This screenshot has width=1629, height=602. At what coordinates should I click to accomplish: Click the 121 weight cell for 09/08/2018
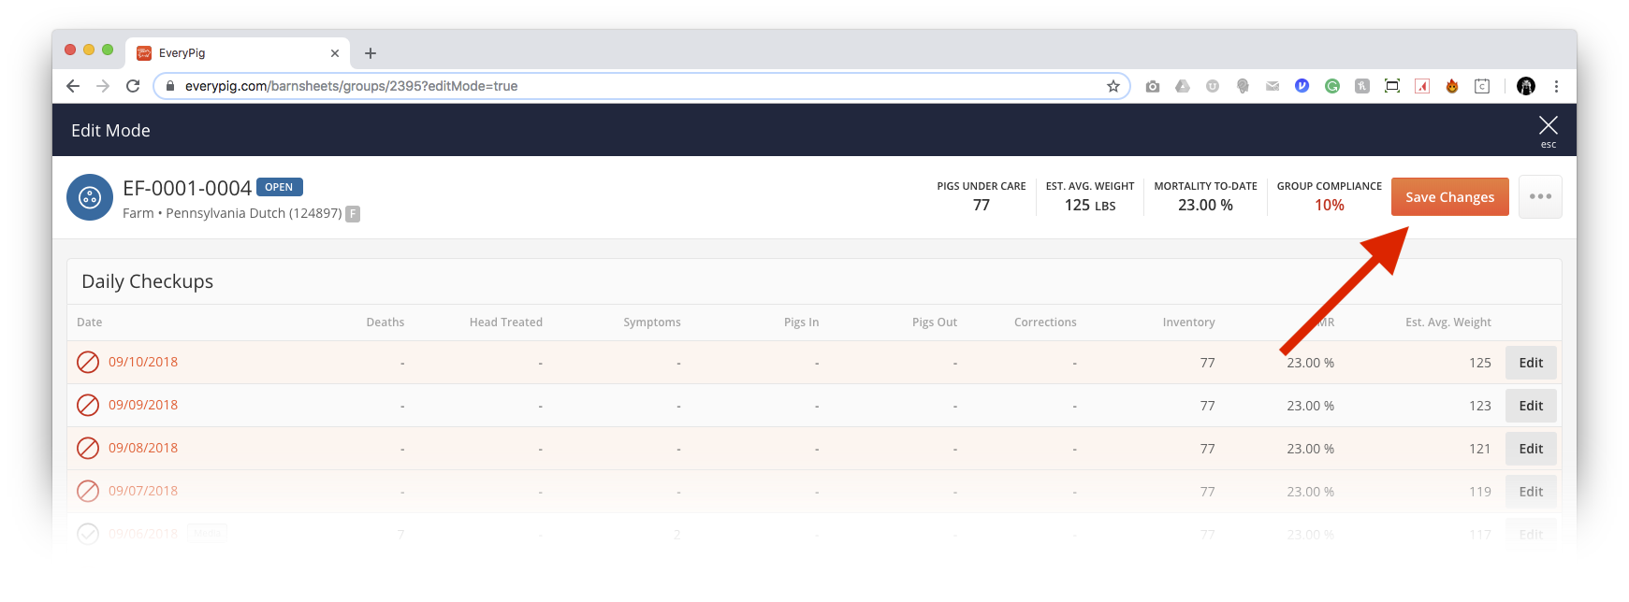[1480, 449]
